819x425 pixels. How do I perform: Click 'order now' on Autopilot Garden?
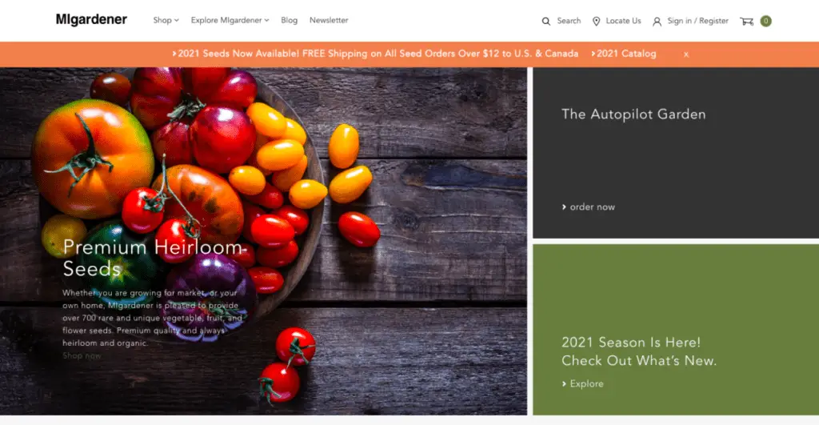(x=593, y=207)
